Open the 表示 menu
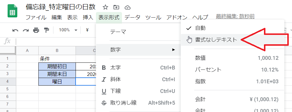This screenshot has width=292, height=112. [x=72, y=17]
